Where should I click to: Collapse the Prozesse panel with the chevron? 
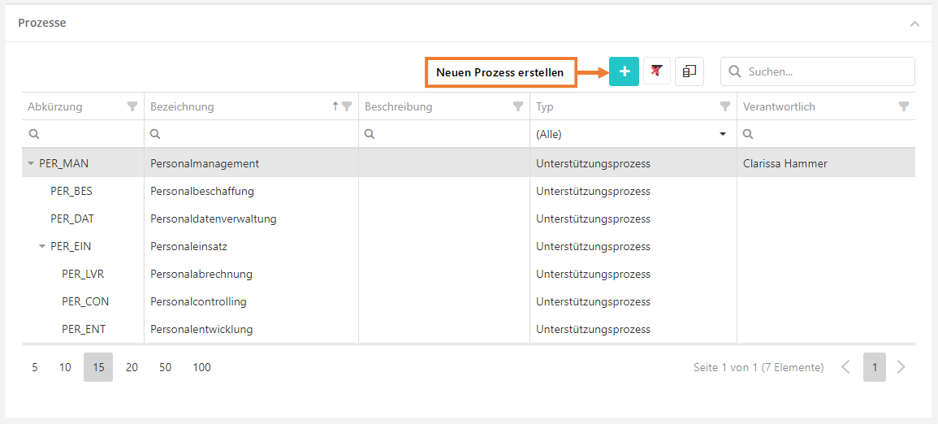coord(914,24)
